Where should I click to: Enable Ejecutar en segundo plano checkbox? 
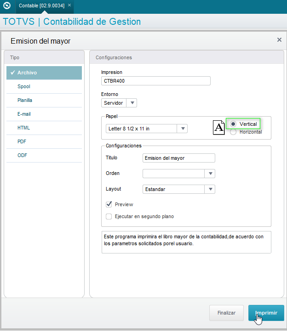109,216
